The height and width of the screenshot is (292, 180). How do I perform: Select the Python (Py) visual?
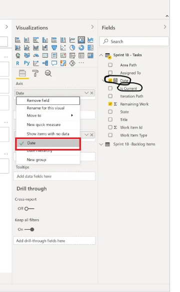pos(26,63)
